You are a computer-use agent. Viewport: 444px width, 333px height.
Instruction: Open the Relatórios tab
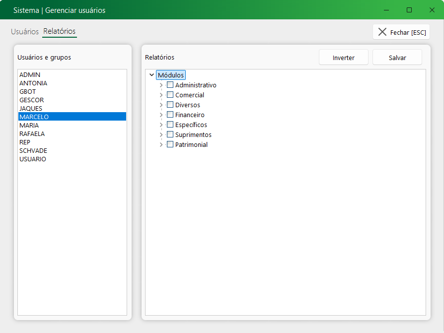(x=60, y=31)
